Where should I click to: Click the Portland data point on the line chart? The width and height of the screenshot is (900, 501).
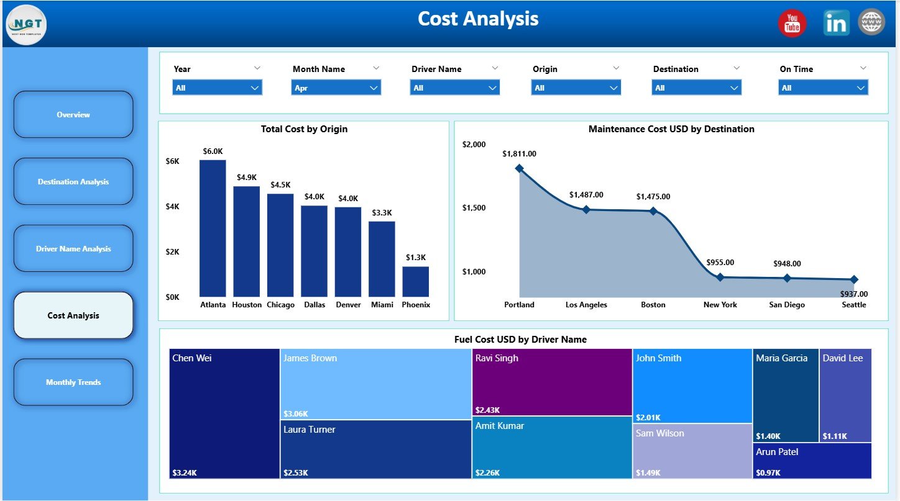click(x=519, y=167)
